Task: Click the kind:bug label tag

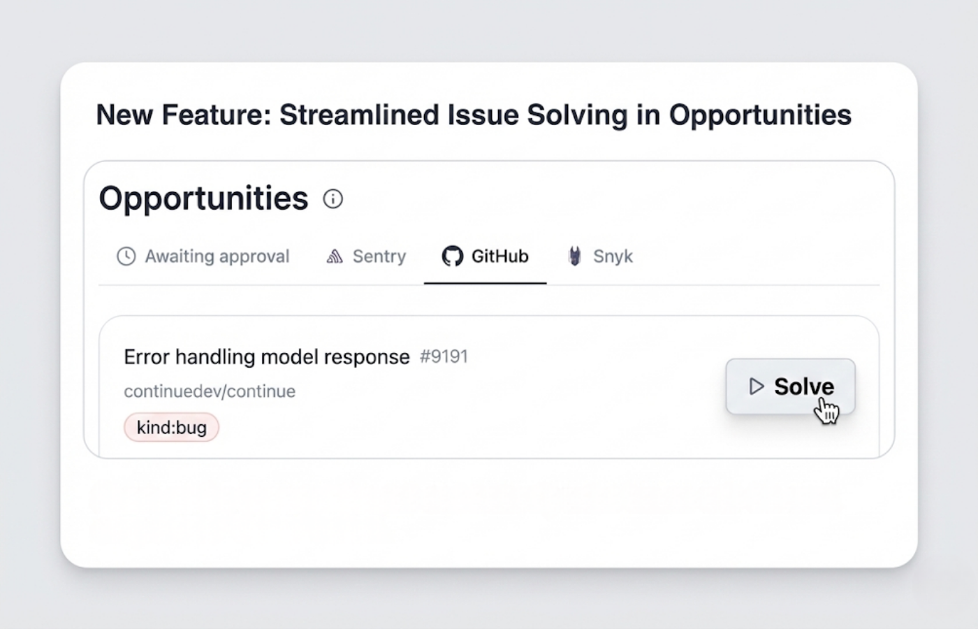Action: coord(171,428)
